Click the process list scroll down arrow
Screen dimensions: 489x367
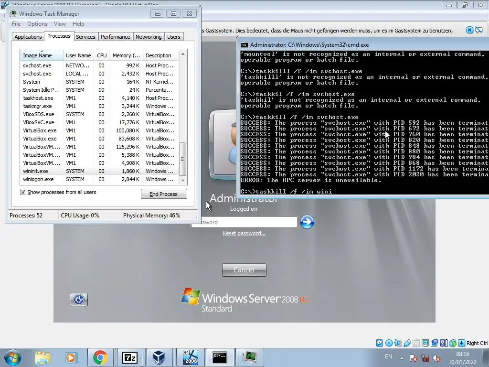pyautogui.click(x=183, y=180)
